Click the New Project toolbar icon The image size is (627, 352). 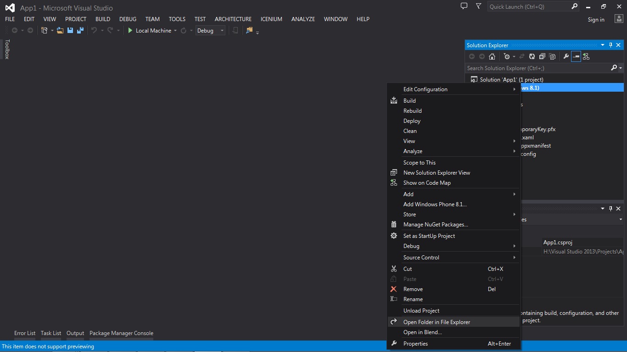[x=44, y=30]
